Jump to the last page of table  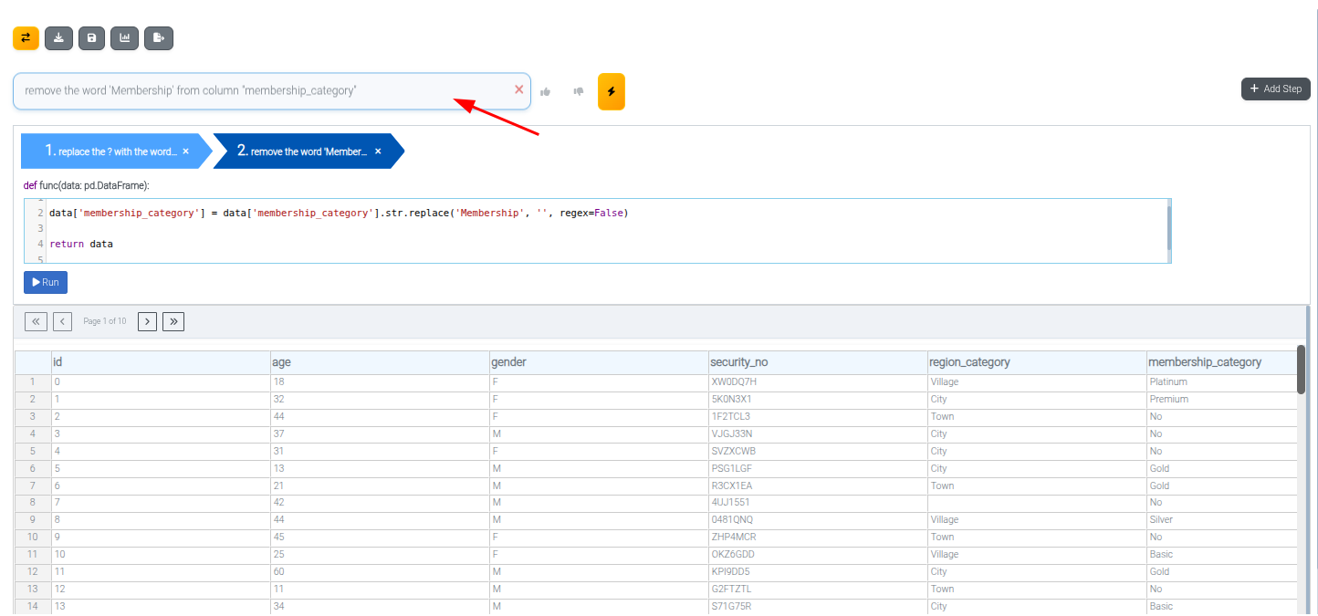pos(173,321)
